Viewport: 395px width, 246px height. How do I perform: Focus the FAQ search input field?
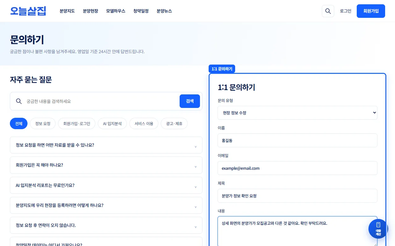coord(101,101)
